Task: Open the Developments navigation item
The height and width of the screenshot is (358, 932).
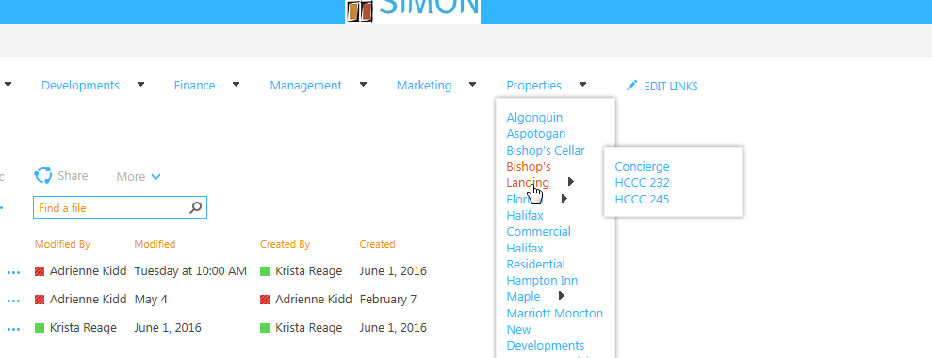Action: point(80,85)
